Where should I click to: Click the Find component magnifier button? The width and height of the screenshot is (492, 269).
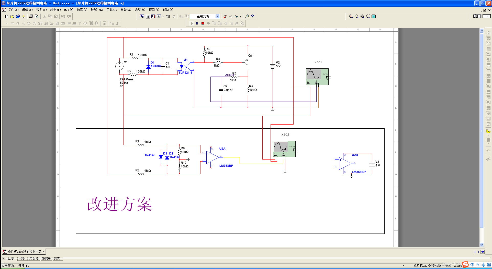click(247, 16)
